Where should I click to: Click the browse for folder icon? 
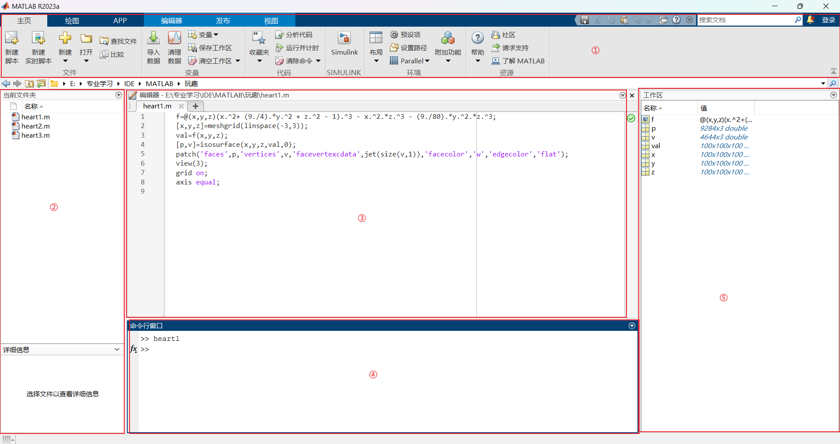coord(41,83)
